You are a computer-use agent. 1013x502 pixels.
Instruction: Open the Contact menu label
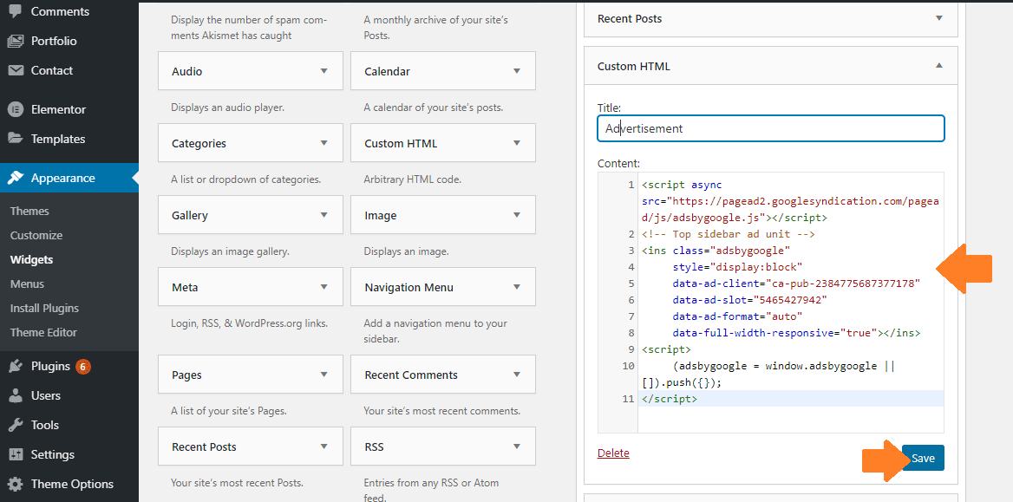pos(52,70)
